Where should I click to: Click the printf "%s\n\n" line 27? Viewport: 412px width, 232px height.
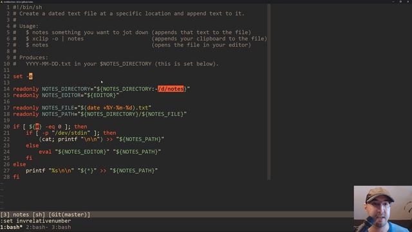(91, 171)
